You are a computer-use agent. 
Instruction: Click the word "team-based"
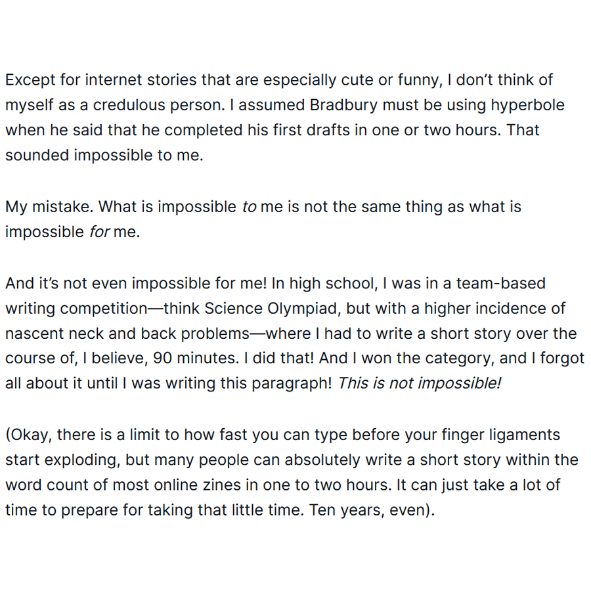504,283
